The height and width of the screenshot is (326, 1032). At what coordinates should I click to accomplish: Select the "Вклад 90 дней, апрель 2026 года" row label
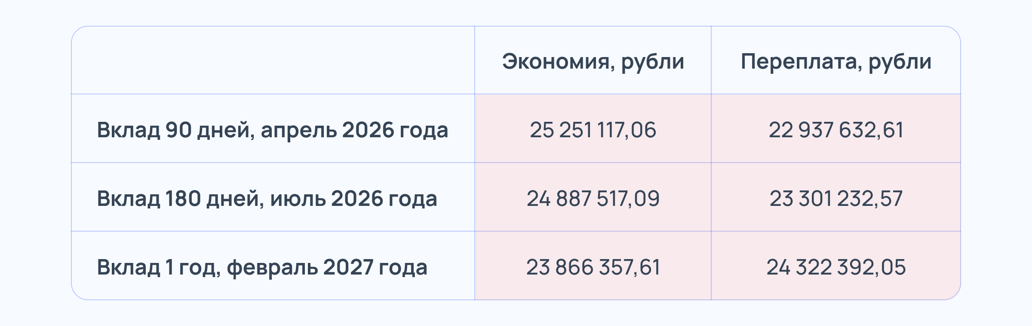click(x=272, y=130)
